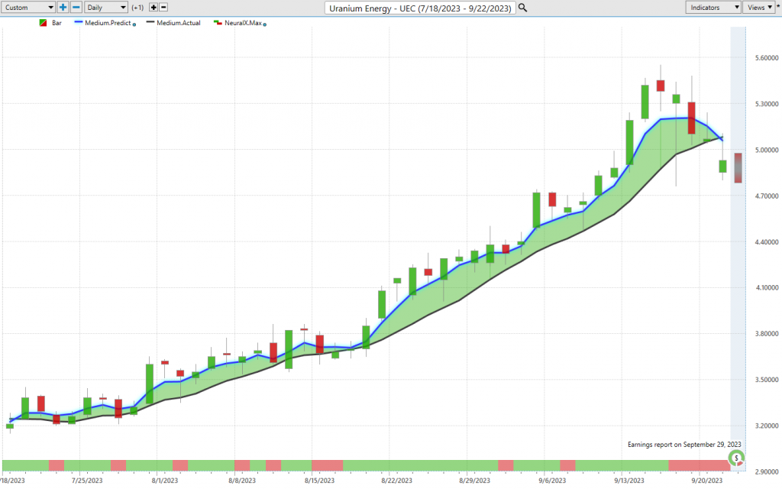Viewport: 782px width, 489px height.
Task: Click the 9/13/2023 date axis label
Action: [x=629, y=481]
